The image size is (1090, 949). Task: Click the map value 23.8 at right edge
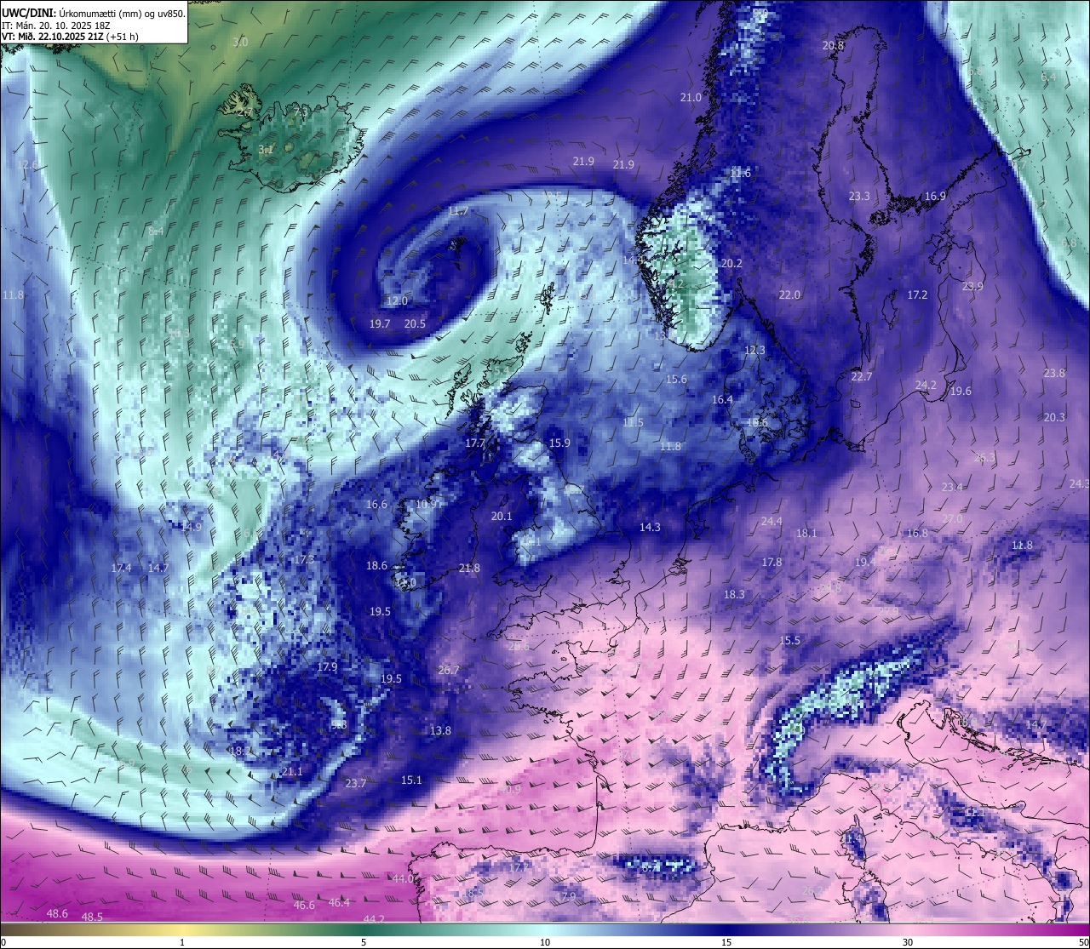click(1054, 373)
